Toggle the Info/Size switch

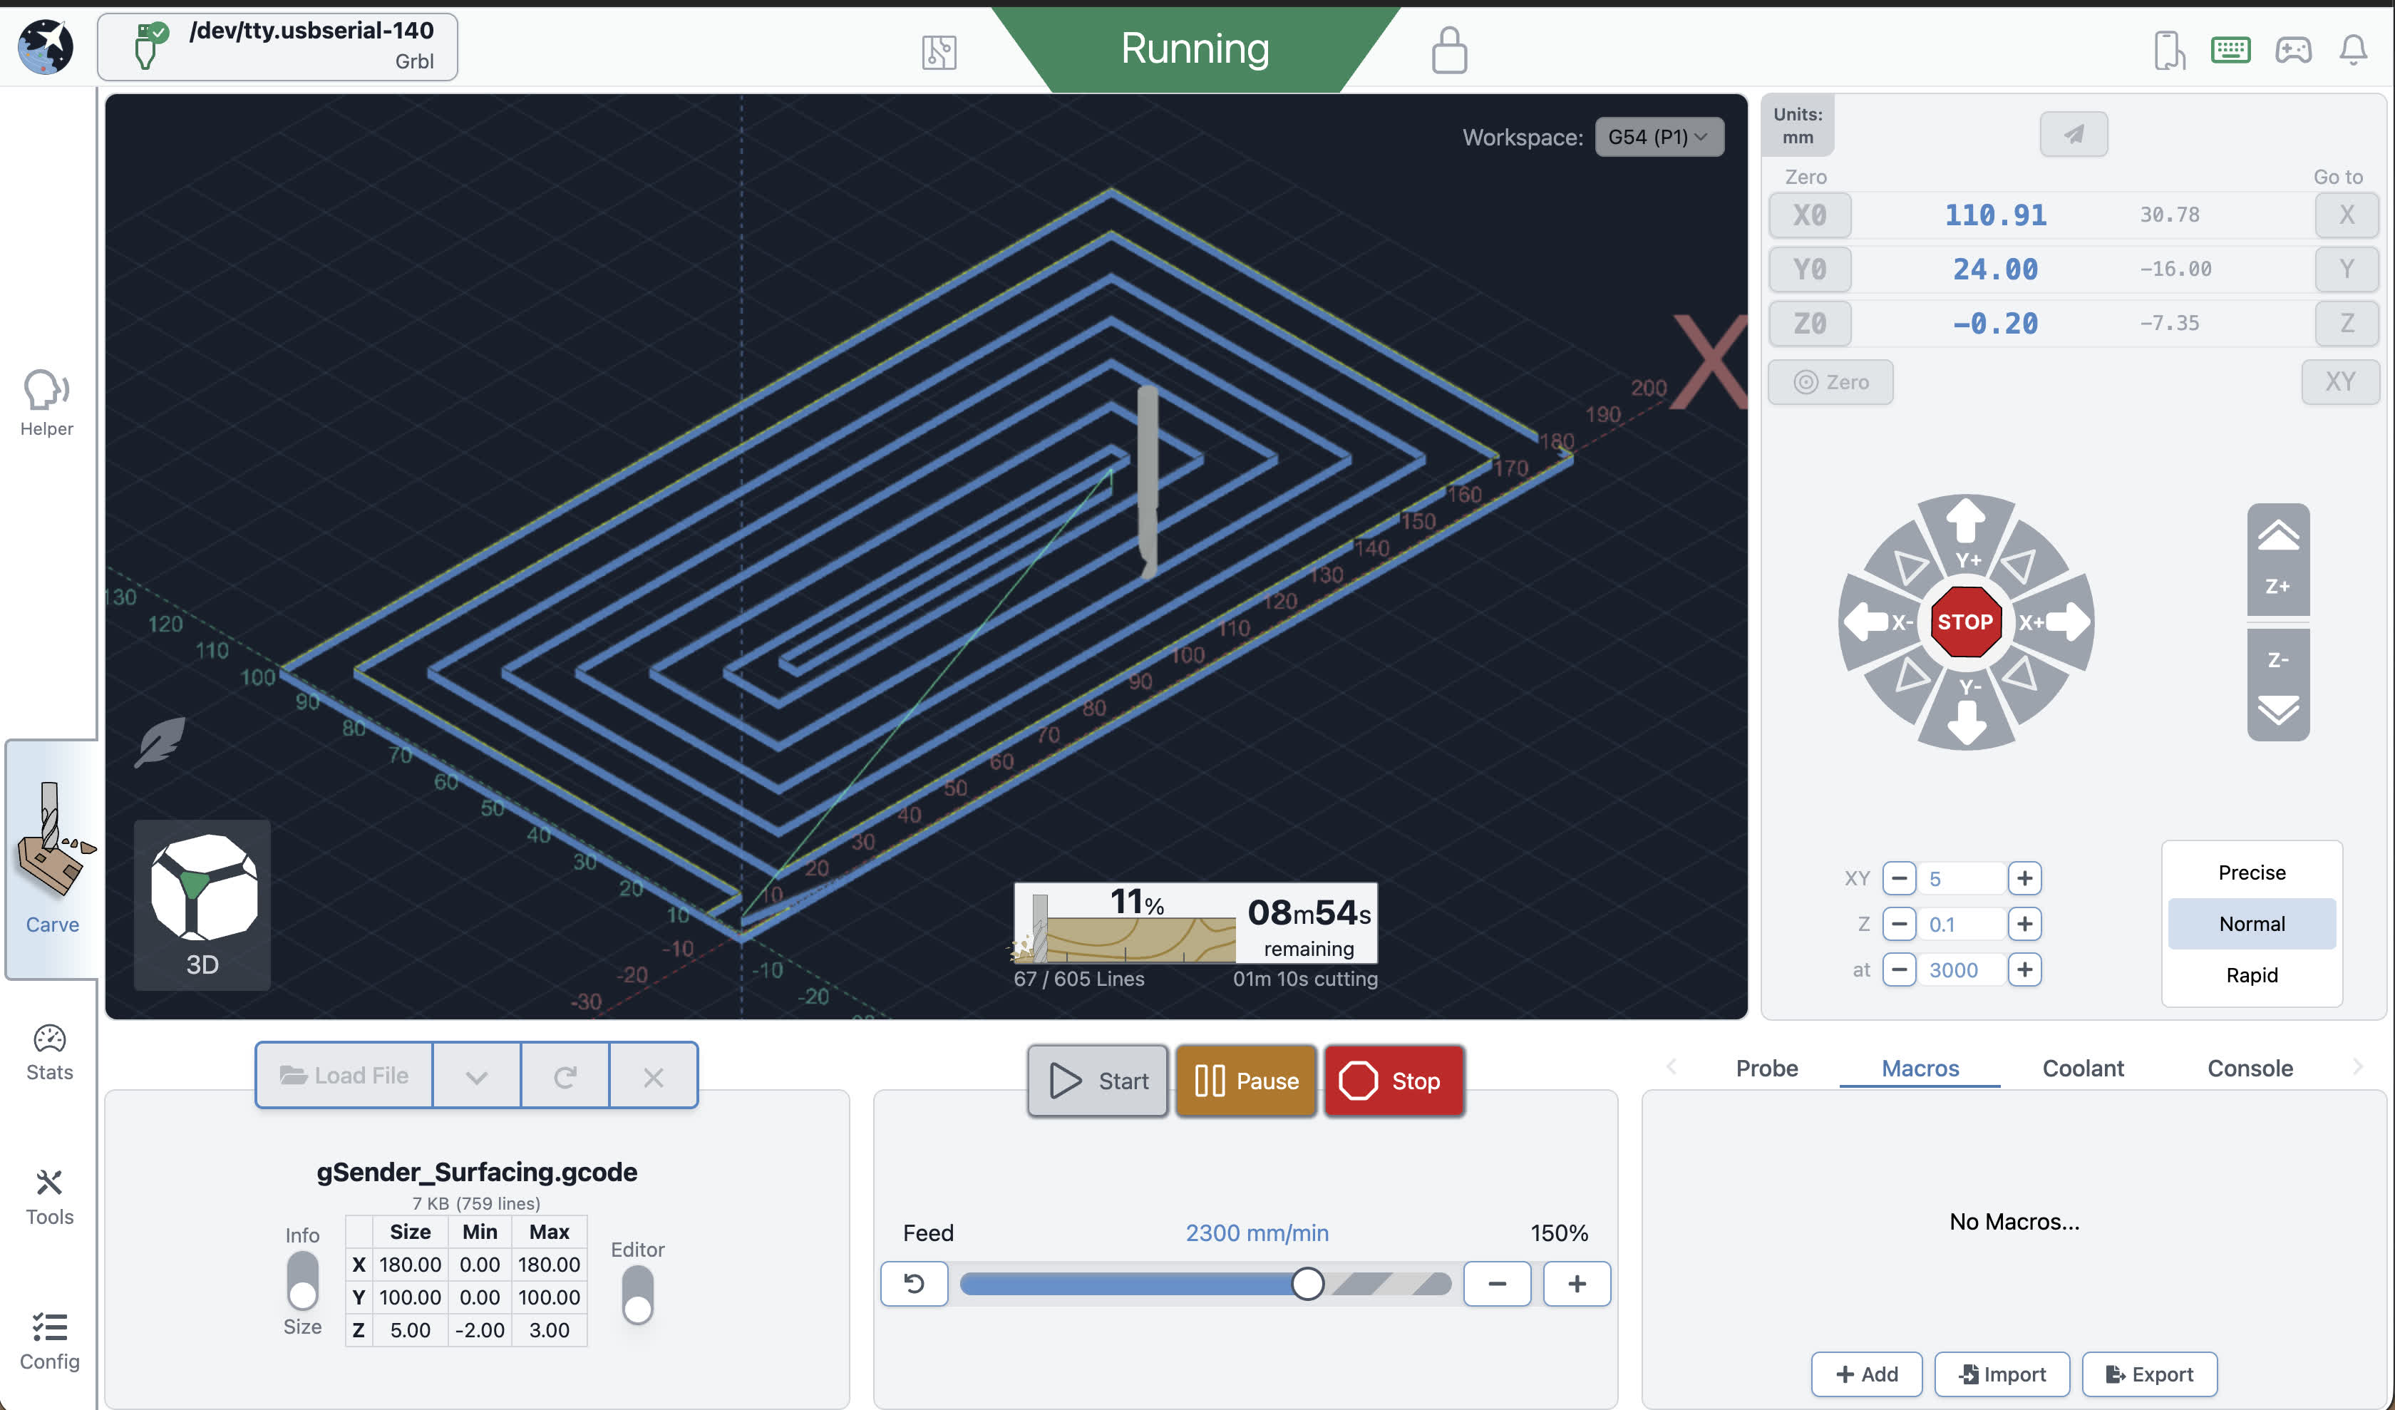point(302,1280)
